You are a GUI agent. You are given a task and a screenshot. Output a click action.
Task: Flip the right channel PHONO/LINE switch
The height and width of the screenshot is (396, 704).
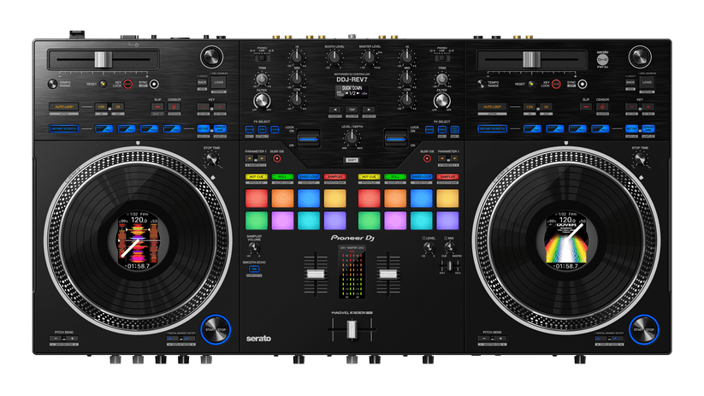point(441,58)
